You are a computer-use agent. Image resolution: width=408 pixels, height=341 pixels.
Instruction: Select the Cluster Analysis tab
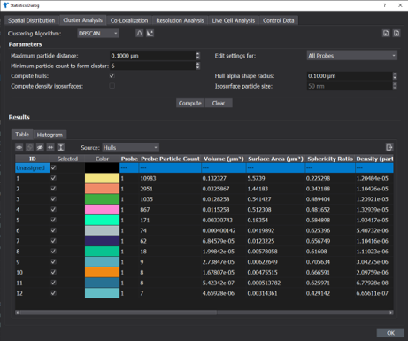83,20
